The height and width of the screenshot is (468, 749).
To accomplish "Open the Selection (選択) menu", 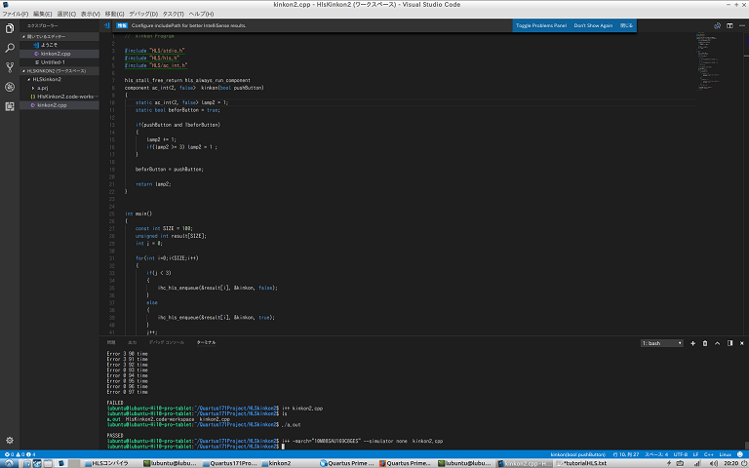I will pos(66,14).
